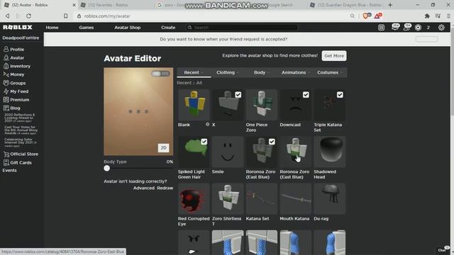The image size is (454, 255).
Task: Click the Advanced link
Action: coord(144,188)
